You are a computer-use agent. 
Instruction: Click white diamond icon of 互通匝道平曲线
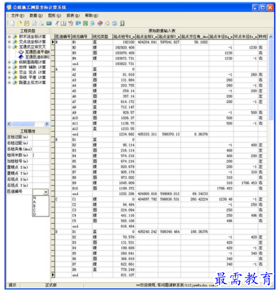tap(21, 52)
